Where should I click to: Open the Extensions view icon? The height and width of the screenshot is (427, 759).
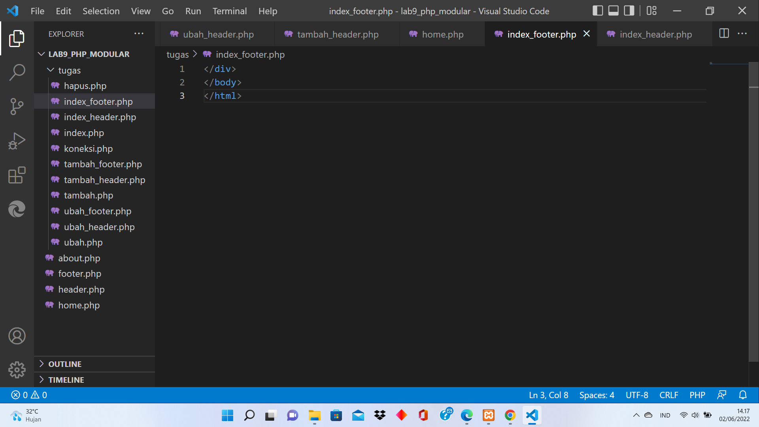pos(17,175)
